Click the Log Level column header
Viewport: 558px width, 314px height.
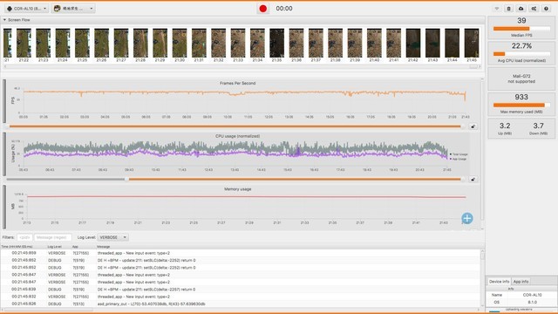point(54,246)
